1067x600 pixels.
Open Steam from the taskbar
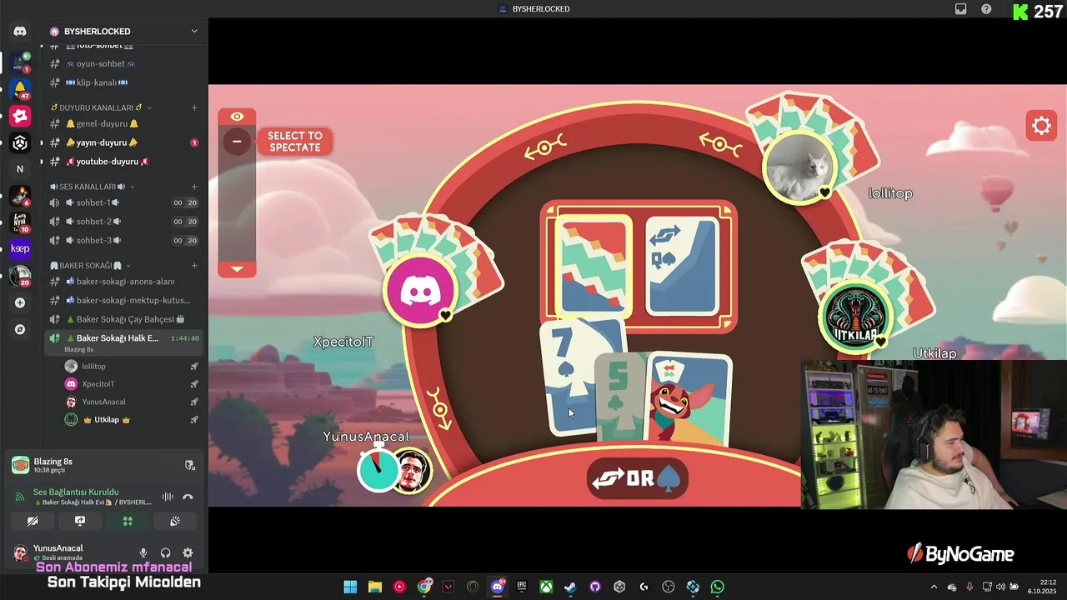tap(570, 587)
